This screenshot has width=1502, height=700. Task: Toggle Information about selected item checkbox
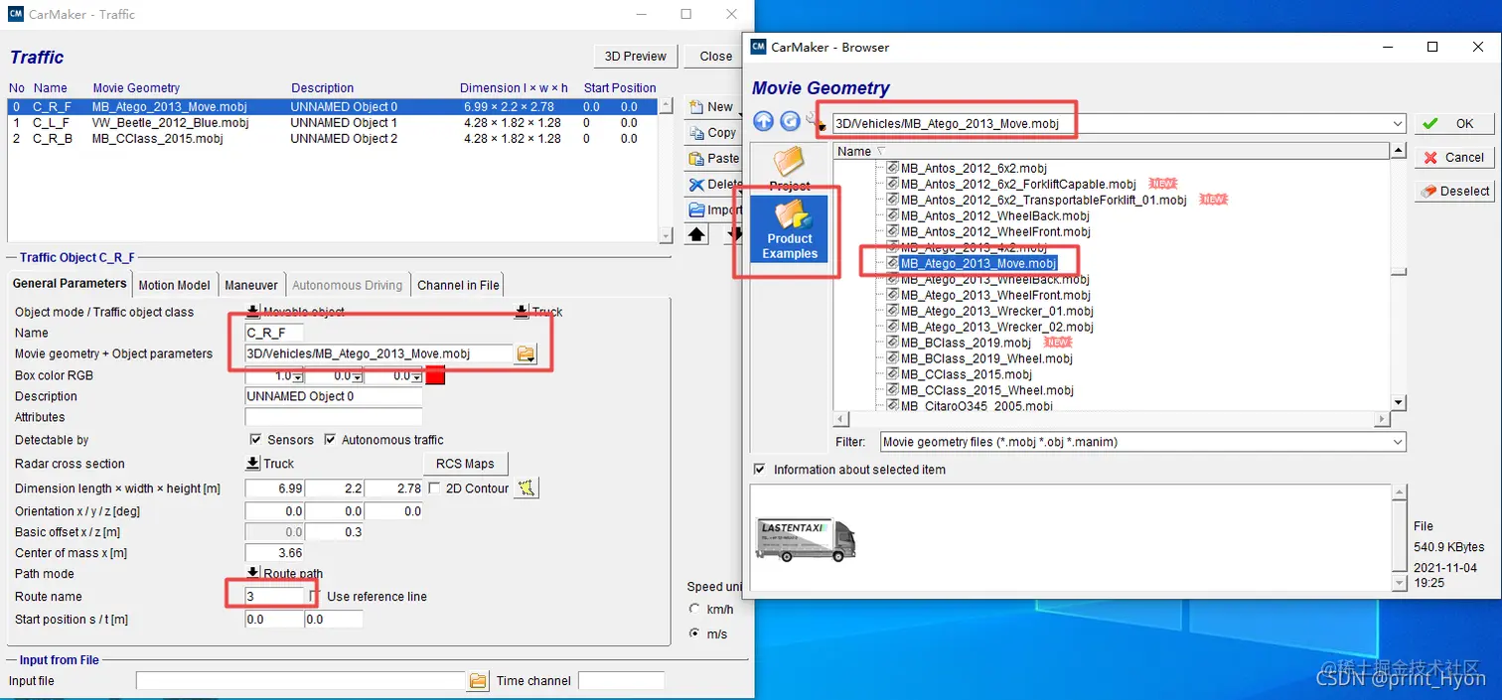760,470
